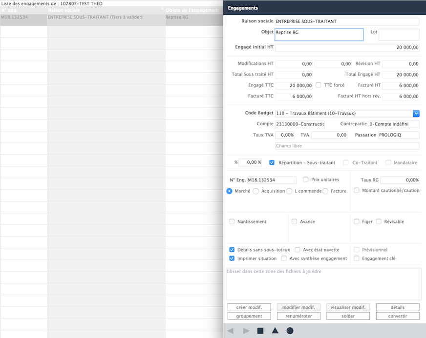
Task: Sort by the N° eng. column header
Action: pyautogui.click(x=23, y=10)
